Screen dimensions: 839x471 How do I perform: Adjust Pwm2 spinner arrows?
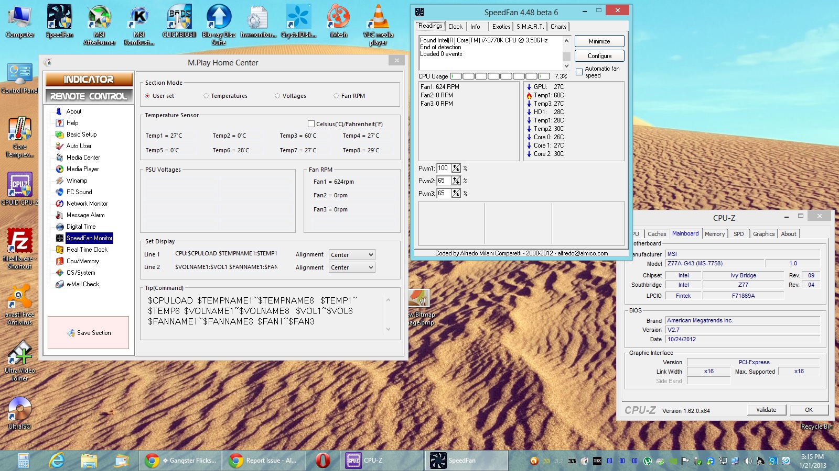[x=456, y=181]
